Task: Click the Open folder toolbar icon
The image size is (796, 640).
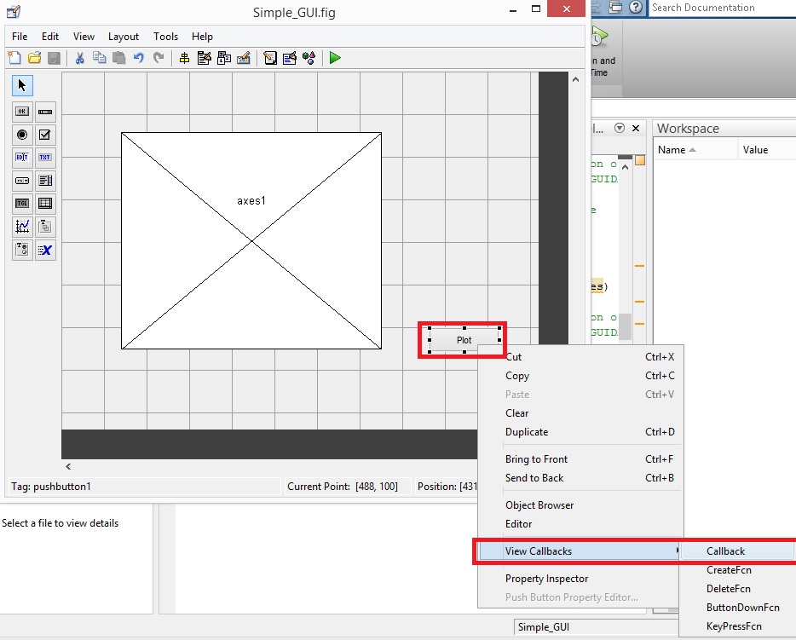Action: click(35, 58)
